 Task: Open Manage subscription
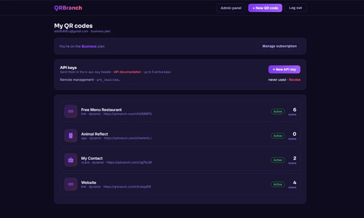click(x=279, y=46)
